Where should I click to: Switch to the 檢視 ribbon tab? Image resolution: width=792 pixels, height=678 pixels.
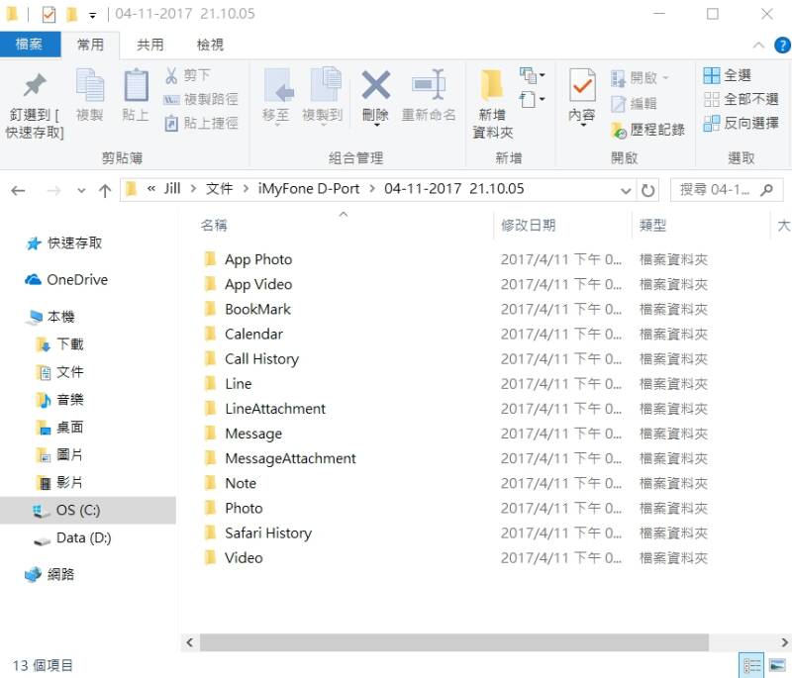pos(210,45)
